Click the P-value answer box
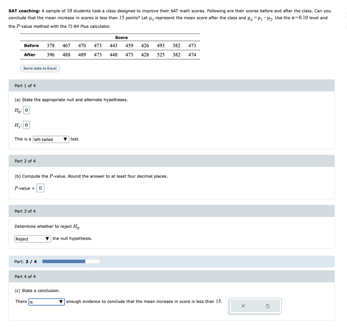The width and height of the screenshot is (347, 327). tap(40, 188)
